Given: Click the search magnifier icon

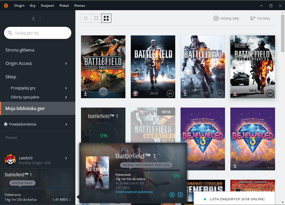Looking at the screenshot, I should (x=10, y=33).
